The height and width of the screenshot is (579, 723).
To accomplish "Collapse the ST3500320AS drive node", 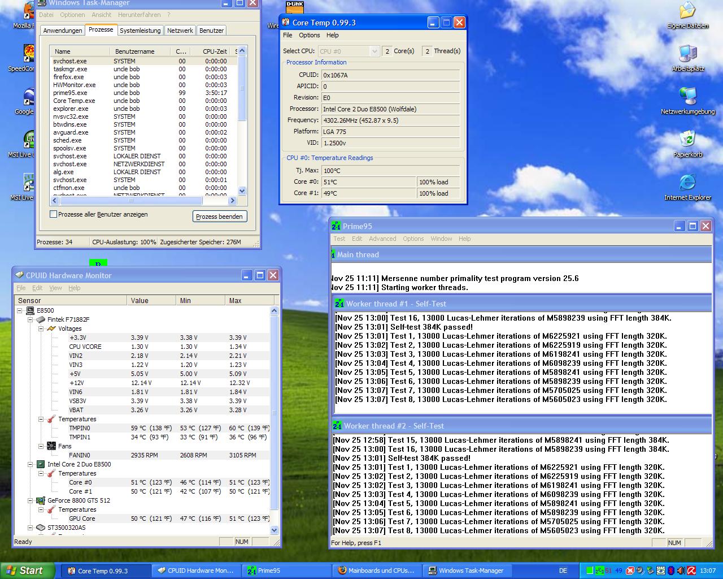I will pos(31,528).
